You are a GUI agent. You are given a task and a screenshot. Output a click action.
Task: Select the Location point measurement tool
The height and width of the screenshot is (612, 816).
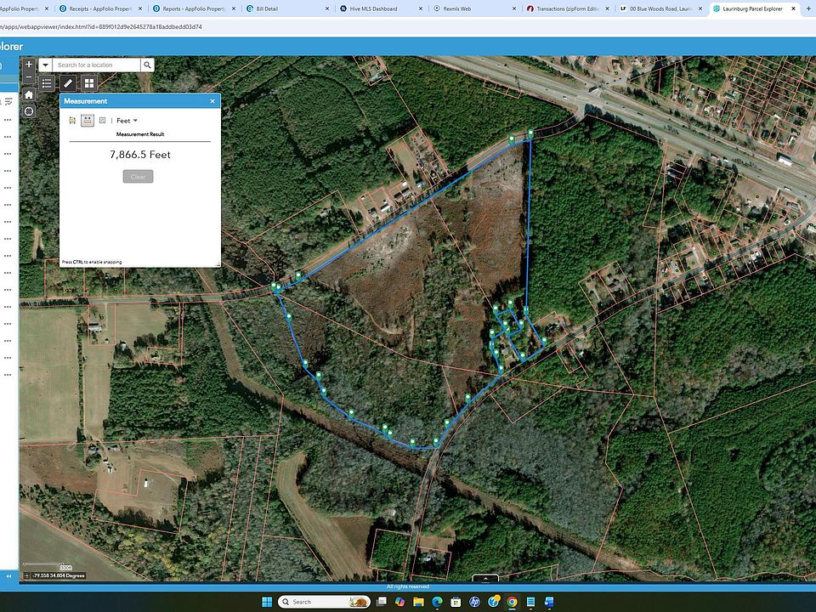tap(102, 120)
